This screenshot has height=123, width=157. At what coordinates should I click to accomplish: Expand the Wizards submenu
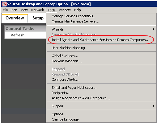(x=101, y=29)
